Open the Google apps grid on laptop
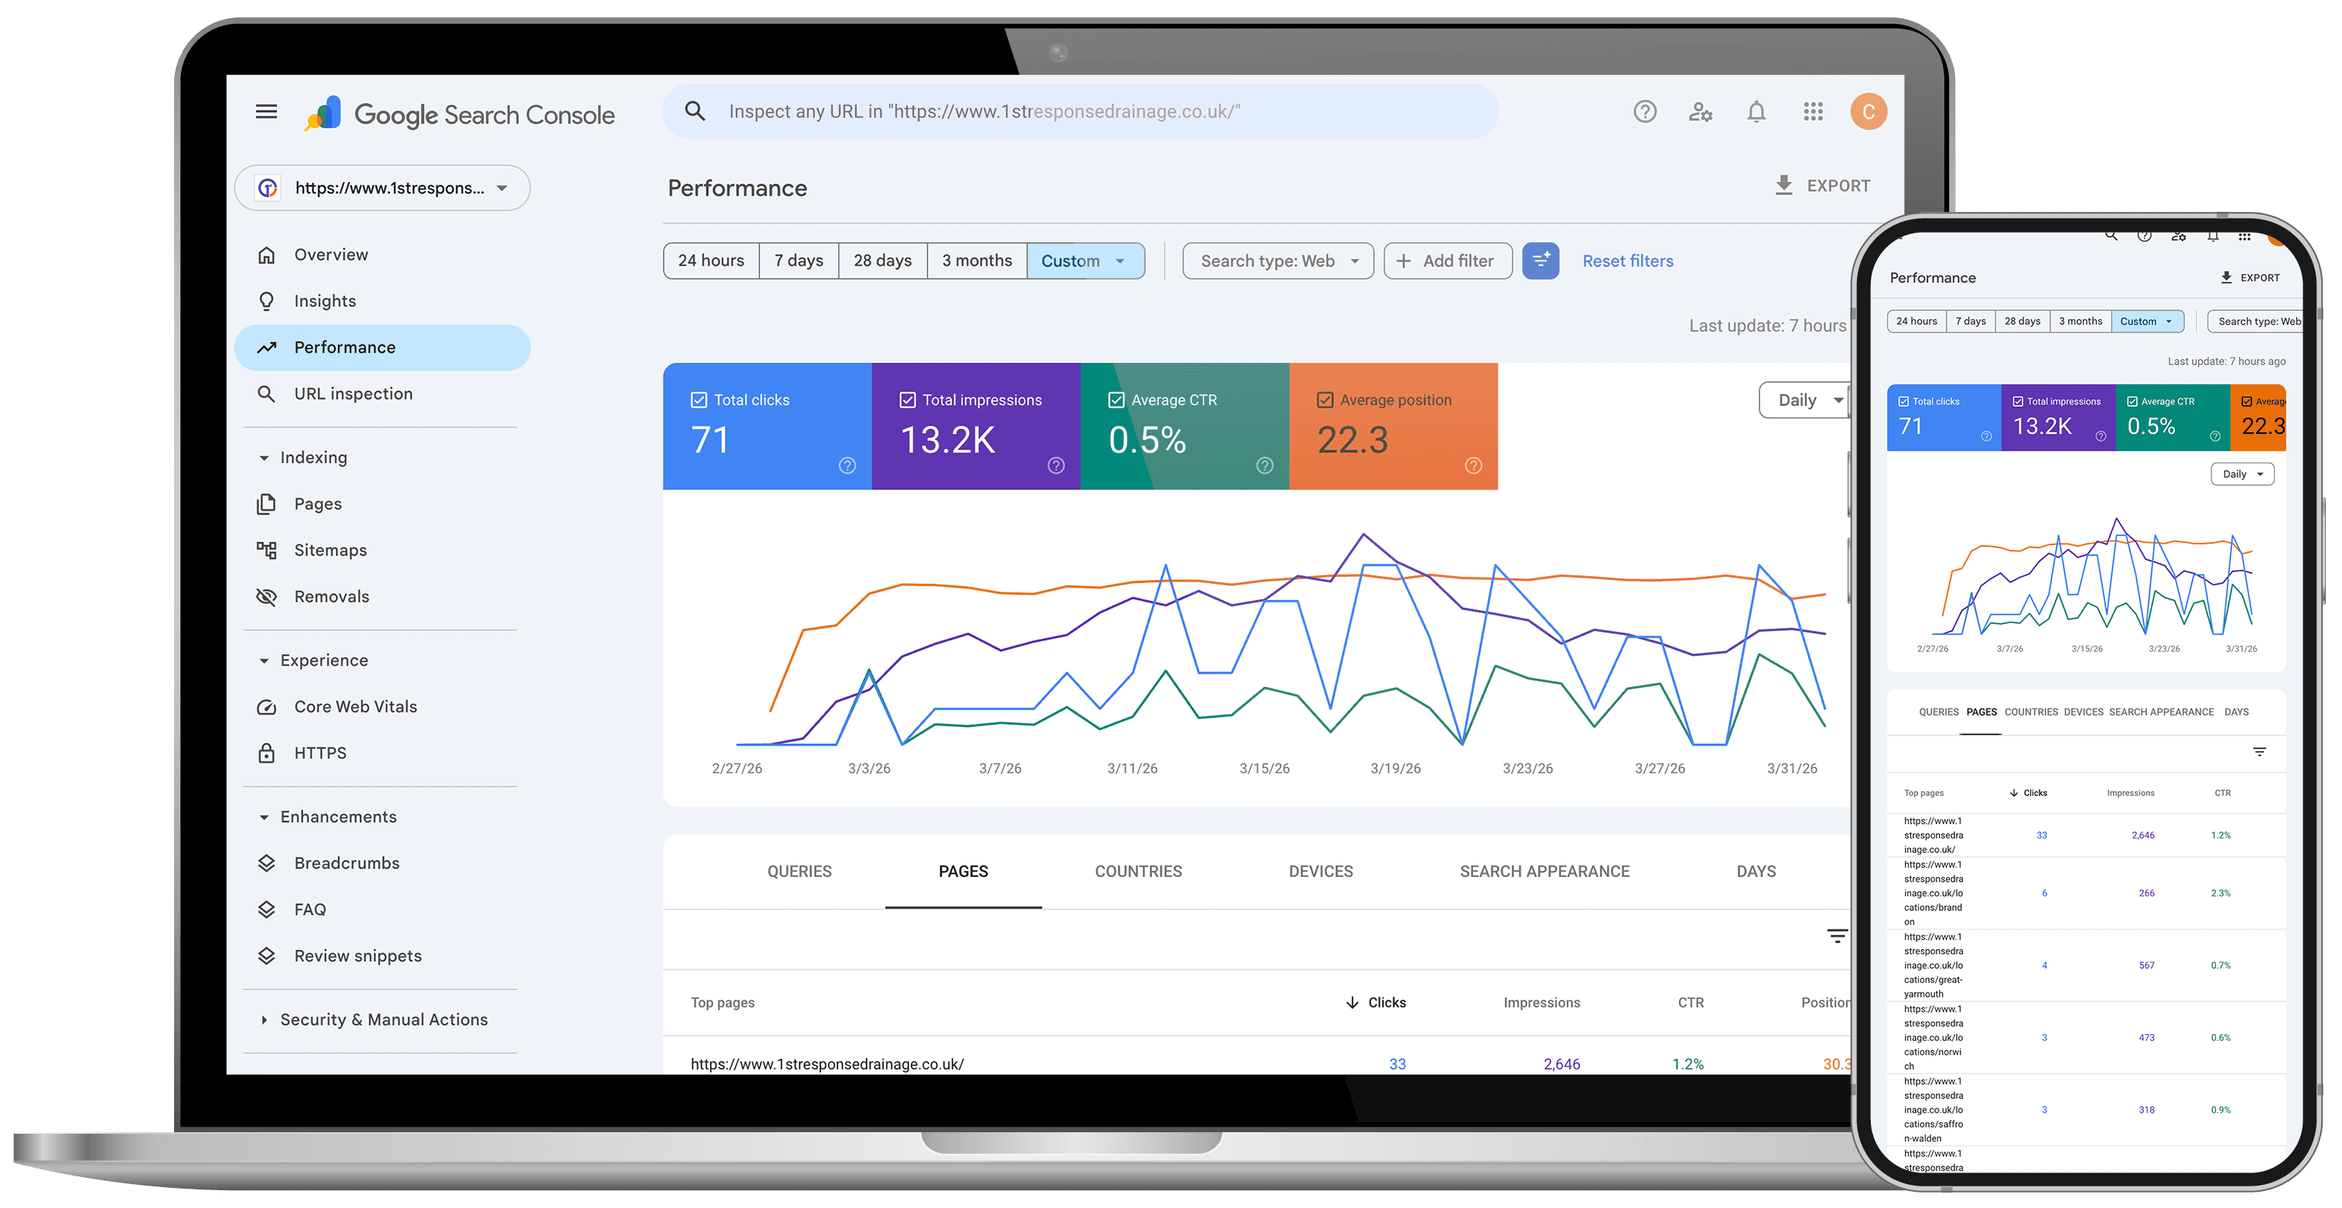This screenshot has height=1208, width=2342. point(1813,112)
